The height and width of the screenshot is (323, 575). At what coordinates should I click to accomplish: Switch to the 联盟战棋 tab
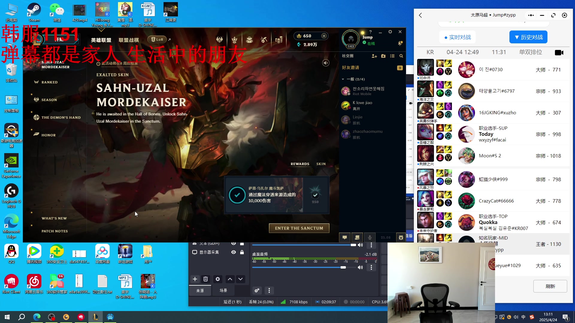(x=129, y=40)
